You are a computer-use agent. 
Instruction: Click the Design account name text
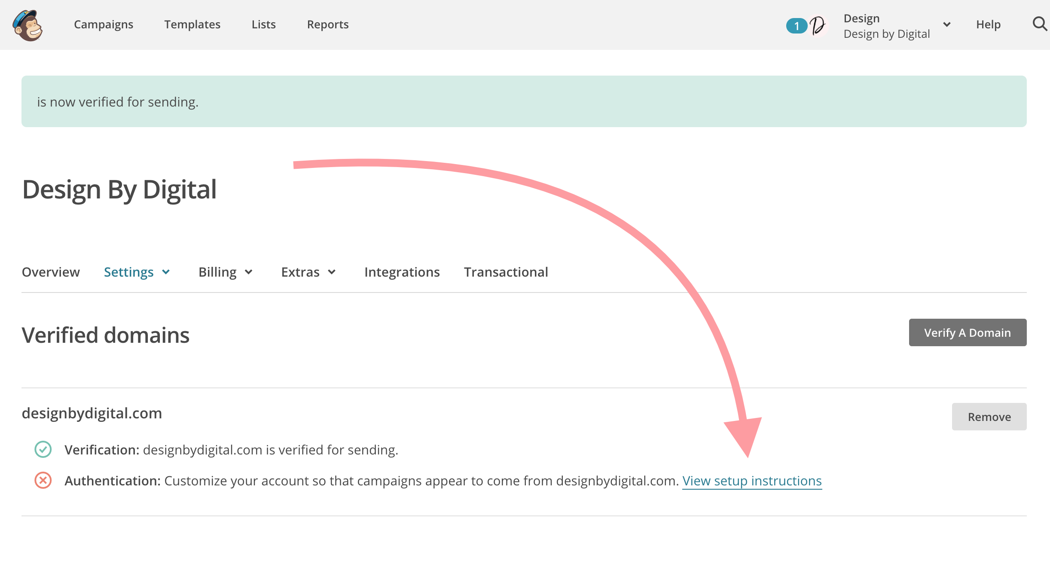(862, 18)
